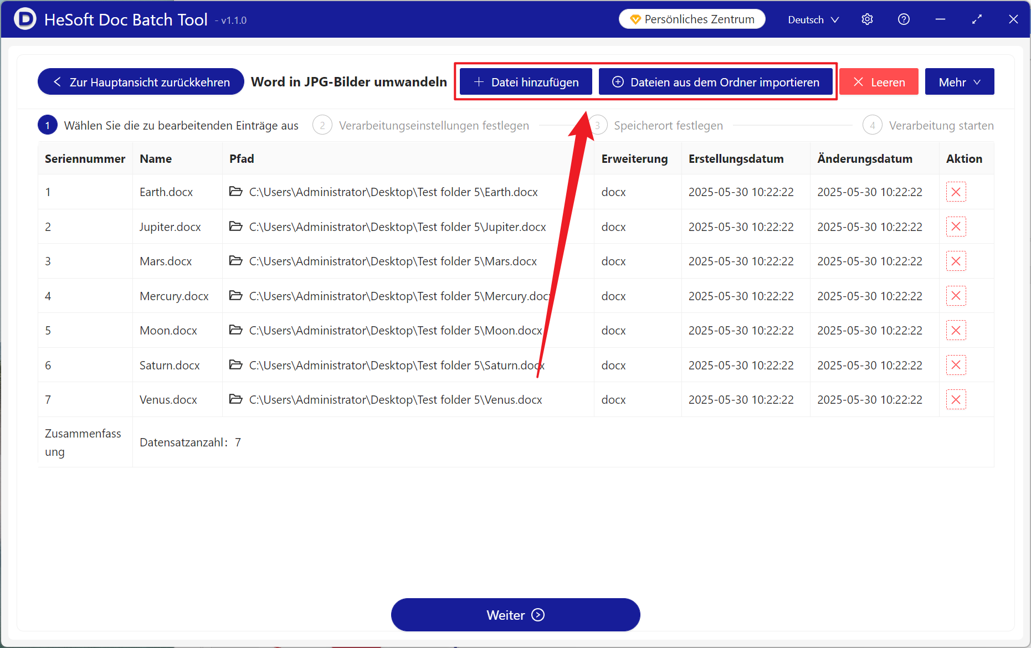Image resolution: width=1031 pixels, height=648 pixels.
Task: Open folder icon for Saturn.docx path
Action: (x=236, y=365)
